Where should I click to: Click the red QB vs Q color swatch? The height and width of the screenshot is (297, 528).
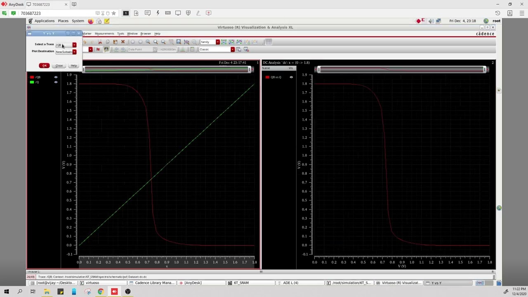(x=267, y=77)
